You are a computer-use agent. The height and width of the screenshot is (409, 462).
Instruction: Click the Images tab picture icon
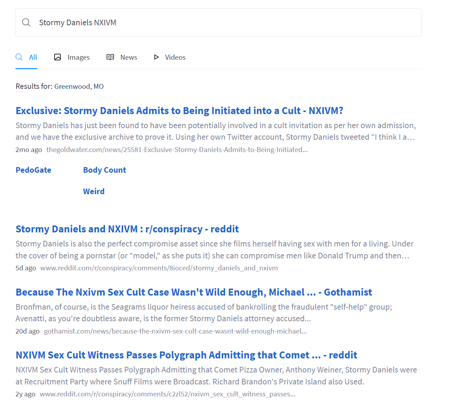coord(58,57)
